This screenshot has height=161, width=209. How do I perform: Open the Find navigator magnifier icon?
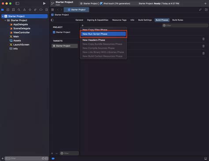tap(19, 10)
